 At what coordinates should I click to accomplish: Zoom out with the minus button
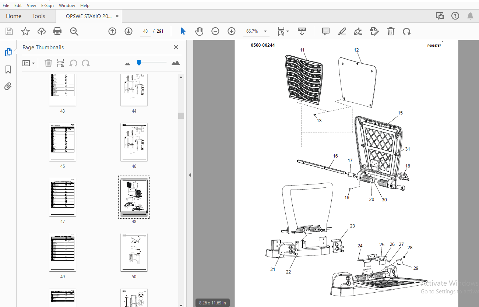coord(215,31)
